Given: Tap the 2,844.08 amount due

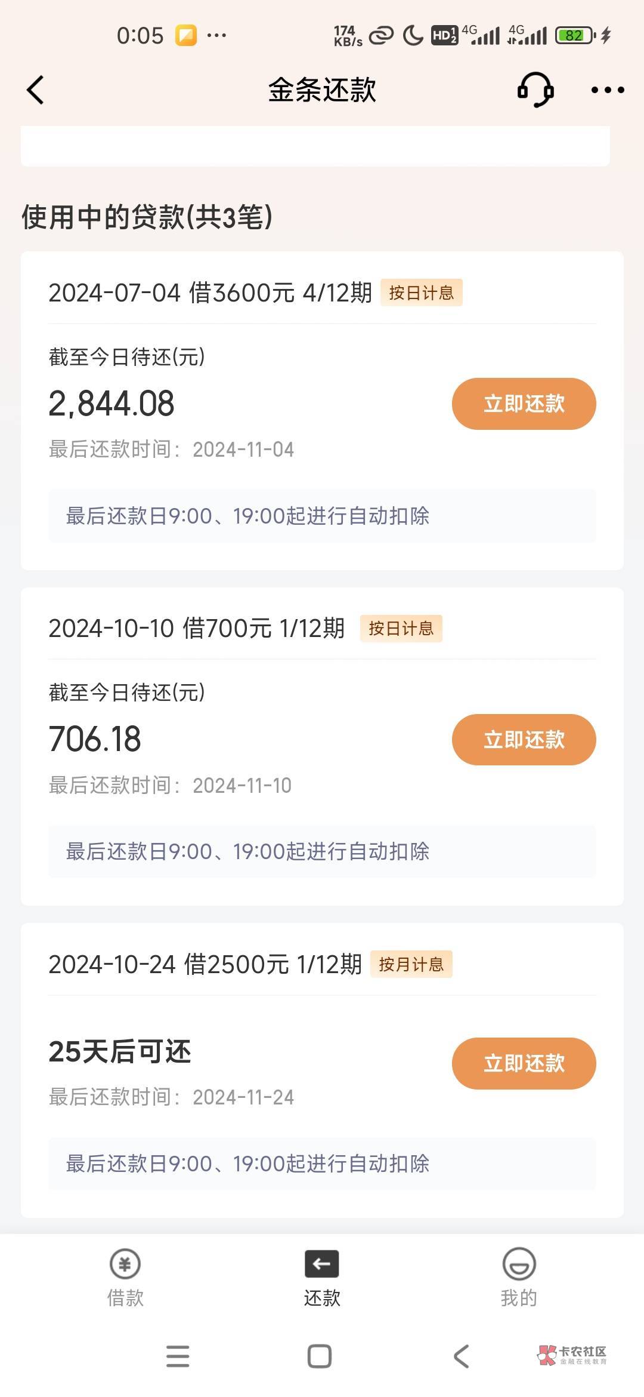Looking at the screenshot, I should [112, 404].
